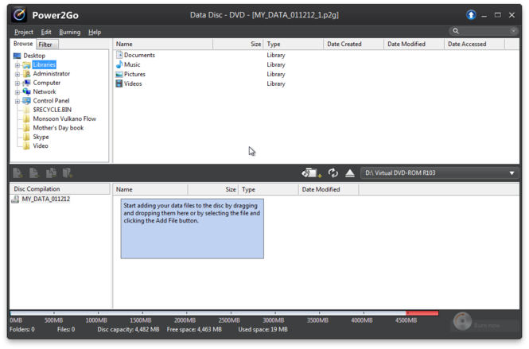
Task: Clear the search field with the X icon
Action: coord(513,31)
